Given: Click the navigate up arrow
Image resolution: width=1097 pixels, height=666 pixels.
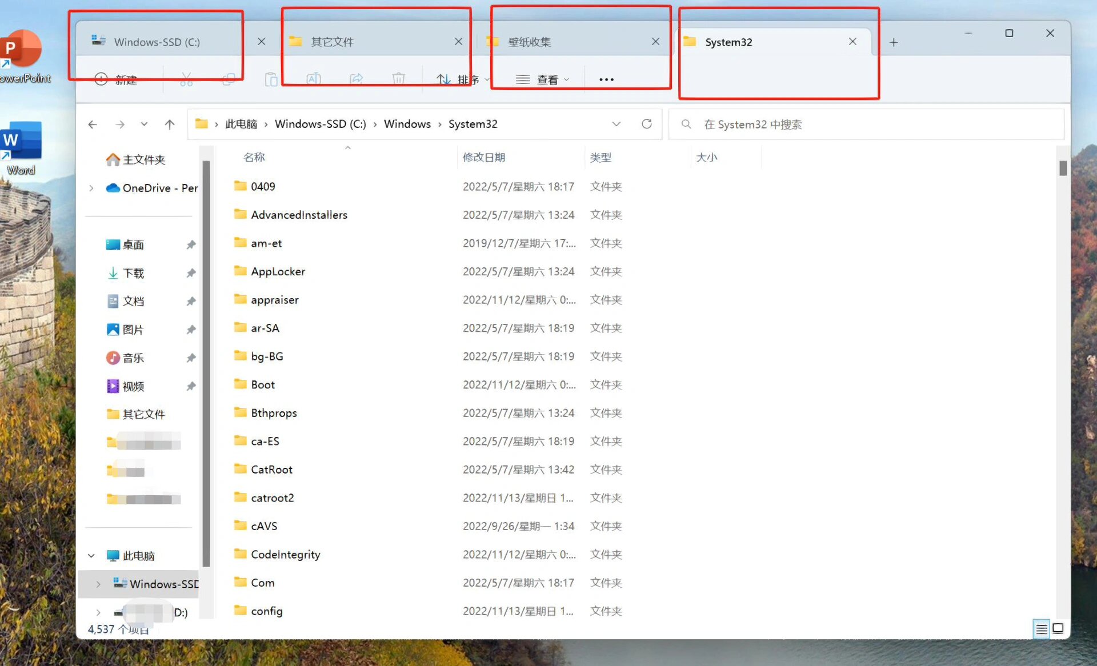Looking at the screenshot, I should point(170,124).
